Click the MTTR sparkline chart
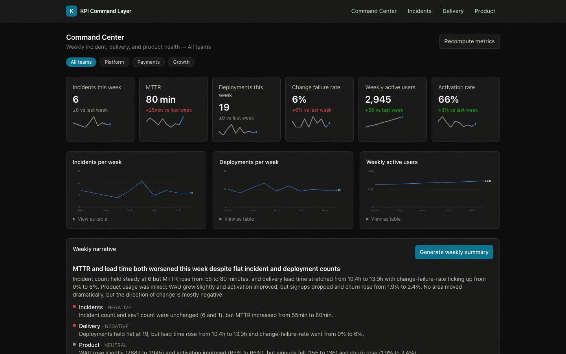The width and height of the screenshot is (566, 354). [165, 122]
